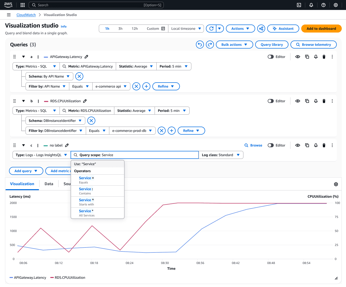Follow the CloudWatch breadcrumb link
Viewport: 346px width, 287px height.
coord(26,15)
